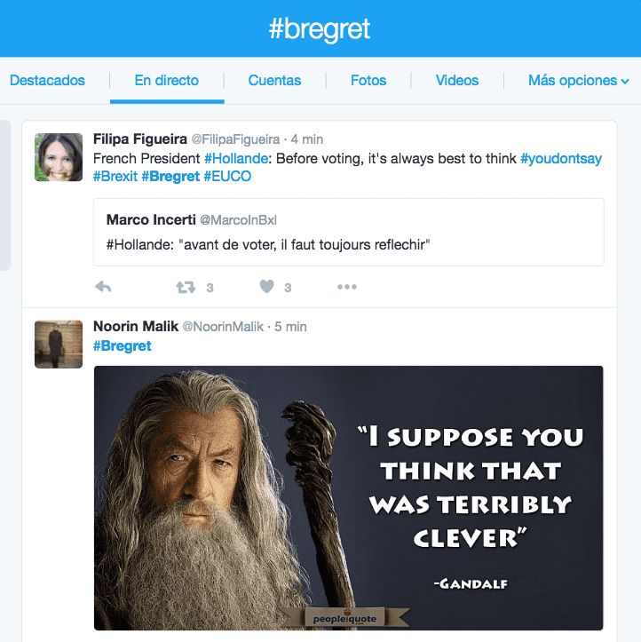Reply to Filipa Figueira's tweet

point(103,287)
